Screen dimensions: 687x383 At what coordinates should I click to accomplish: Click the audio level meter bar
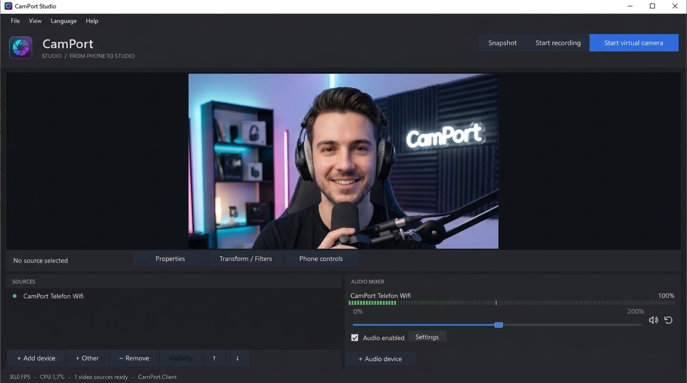[x=511, y=303]
